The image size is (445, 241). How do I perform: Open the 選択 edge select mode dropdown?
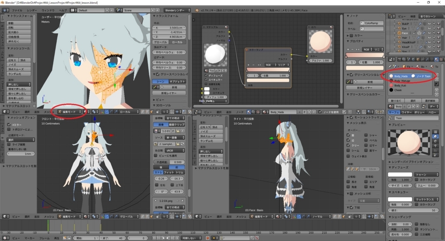[x=21, y=140]
